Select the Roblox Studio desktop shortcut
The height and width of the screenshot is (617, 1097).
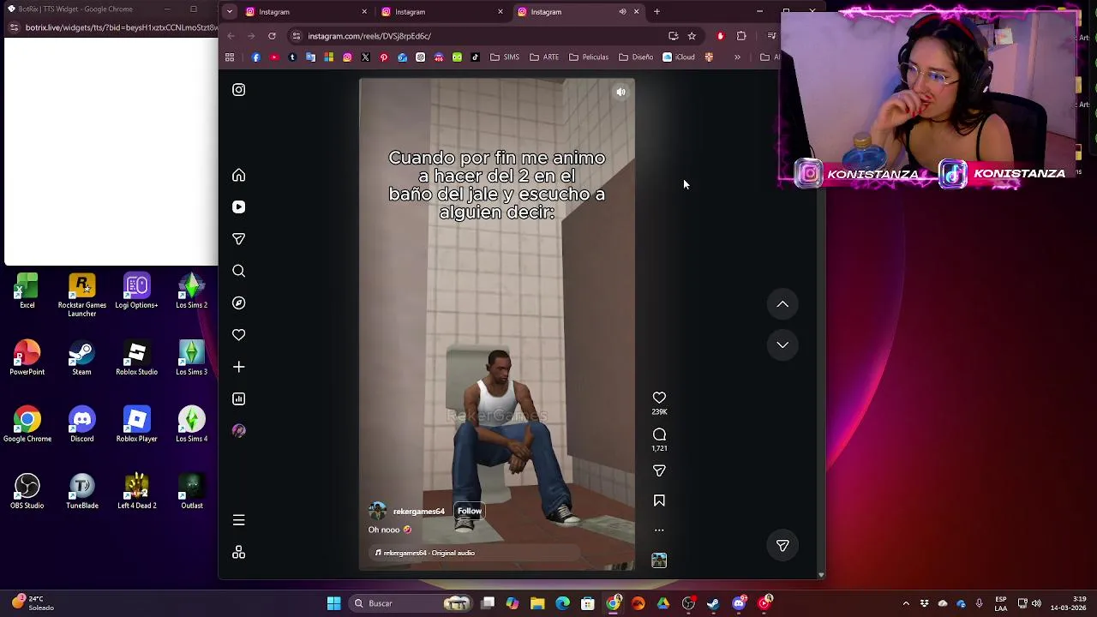pos(136,359)
